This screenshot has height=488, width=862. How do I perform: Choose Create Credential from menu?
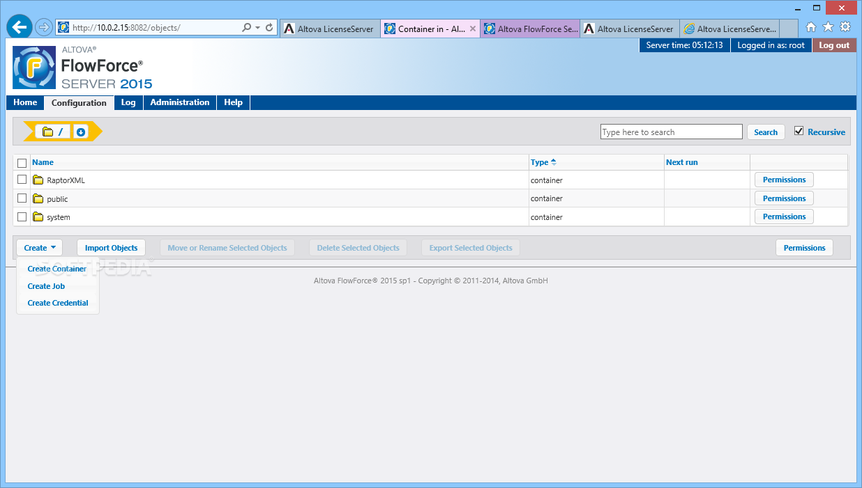pyautogui.click(x=58, y=303)
